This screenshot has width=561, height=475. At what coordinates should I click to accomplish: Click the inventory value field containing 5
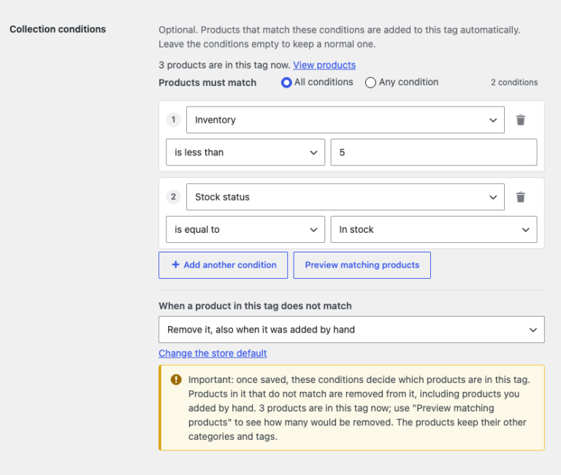434,152
